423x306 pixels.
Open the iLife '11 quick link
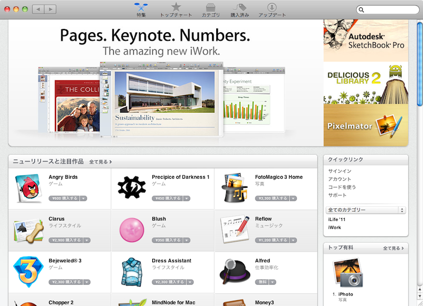(x=337, y=219)
